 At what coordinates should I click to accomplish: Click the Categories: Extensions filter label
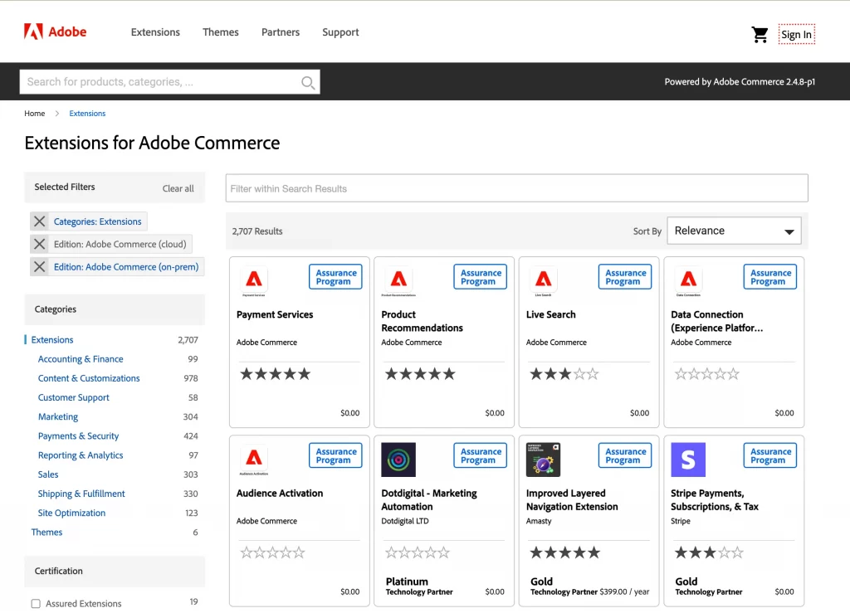98,221
